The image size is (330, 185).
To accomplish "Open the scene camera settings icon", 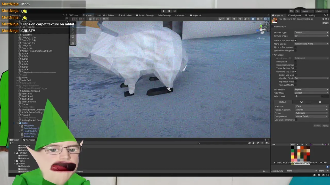I will pos(259,19).
